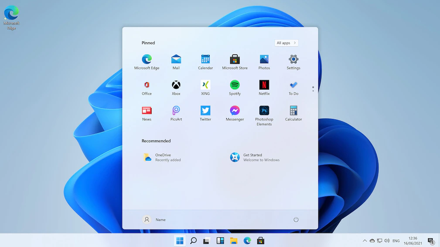
Task: Go to next pinned apps page dots
Action: click(x=313, y=89)
